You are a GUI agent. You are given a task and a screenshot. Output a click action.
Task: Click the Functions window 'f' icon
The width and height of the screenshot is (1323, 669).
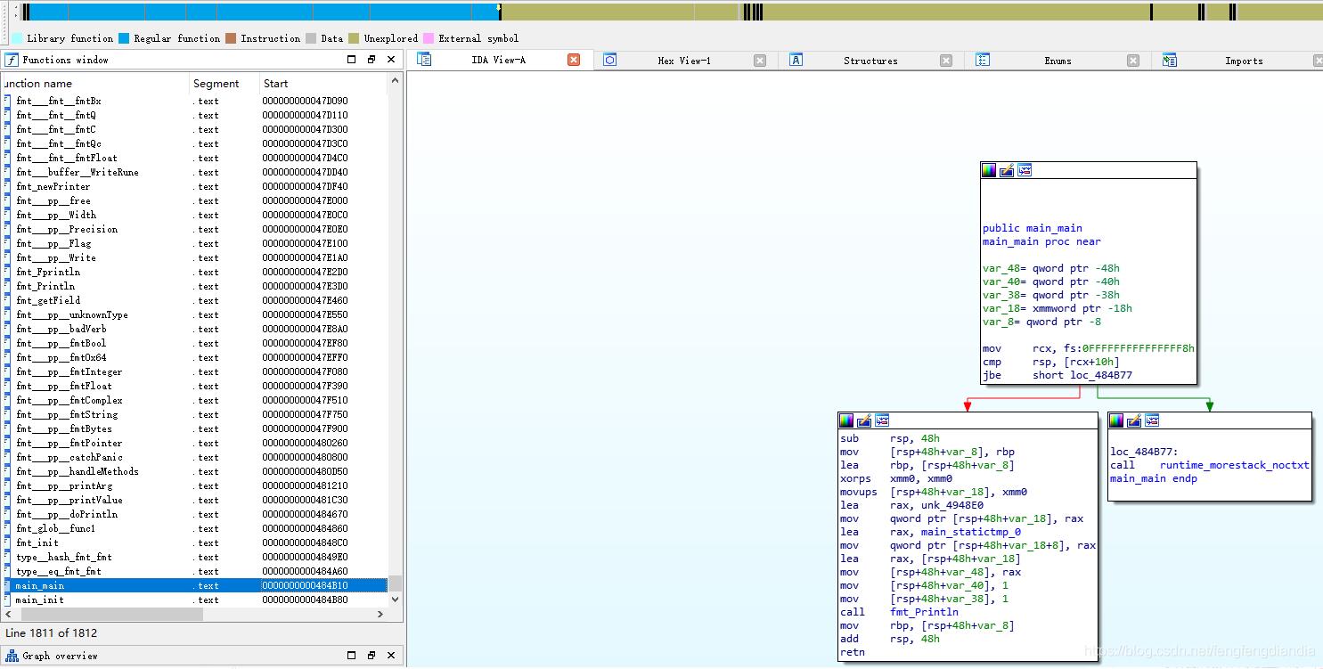coord(12,60)
